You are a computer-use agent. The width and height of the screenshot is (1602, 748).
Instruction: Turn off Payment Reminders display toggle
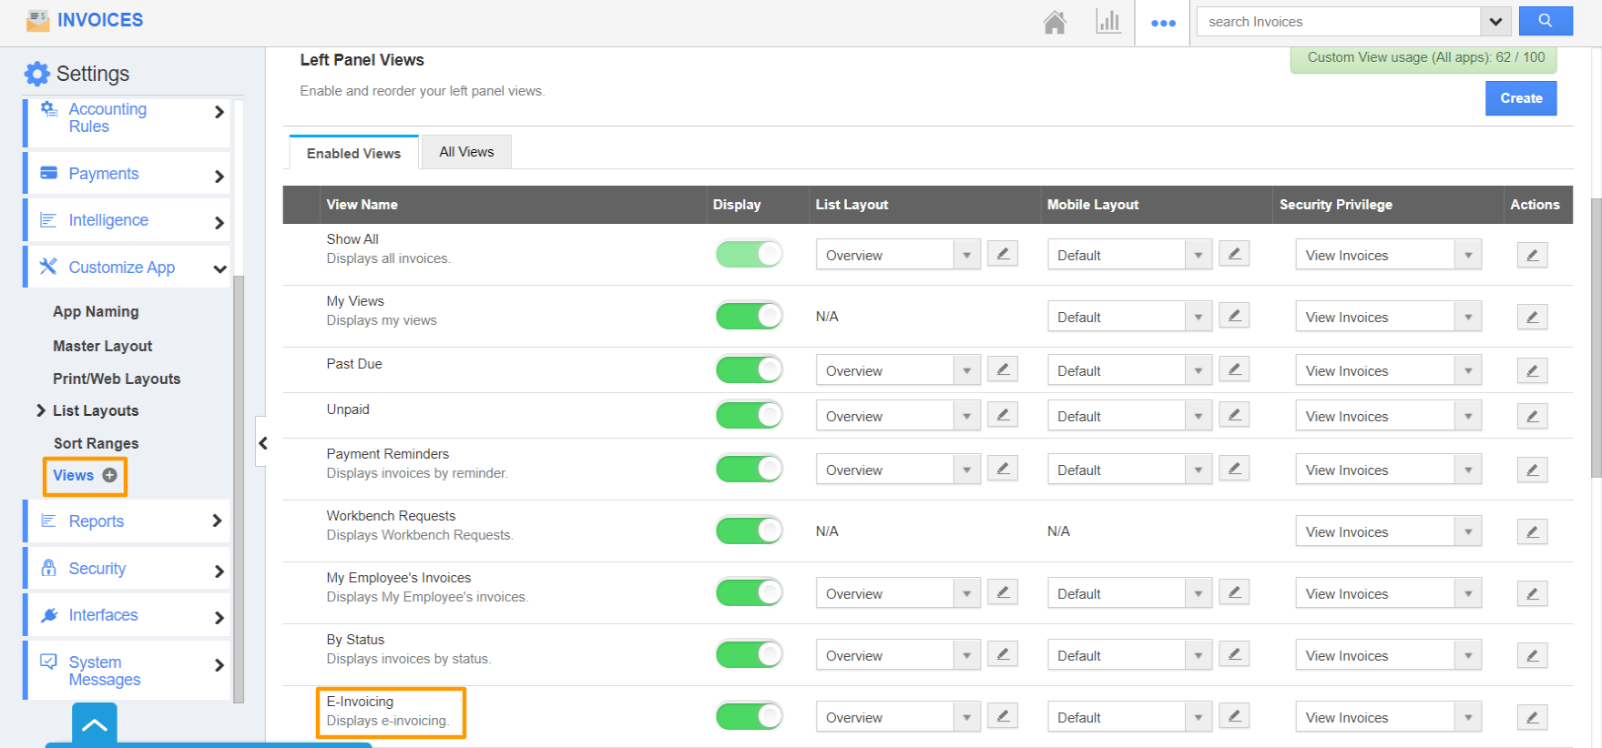point(749,469)
